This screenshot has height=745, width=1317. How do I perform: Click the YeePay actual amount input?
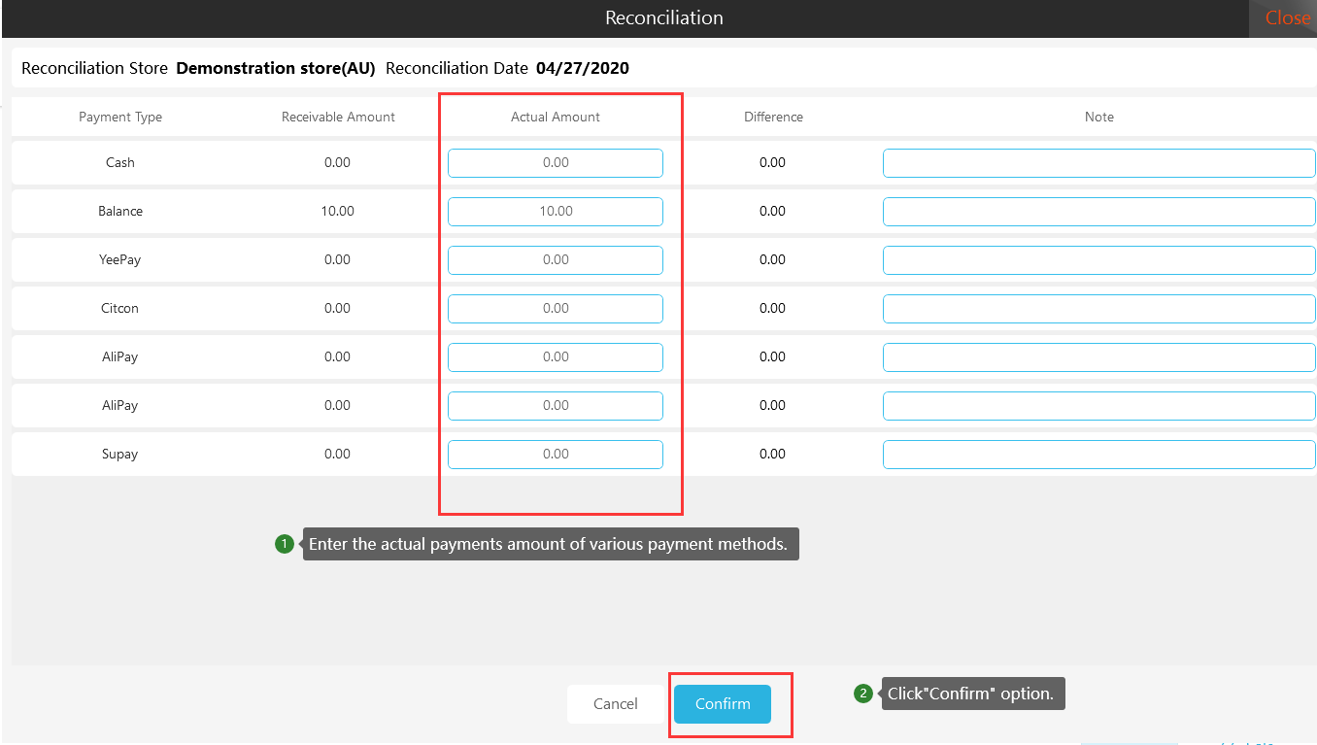(556, 260)
